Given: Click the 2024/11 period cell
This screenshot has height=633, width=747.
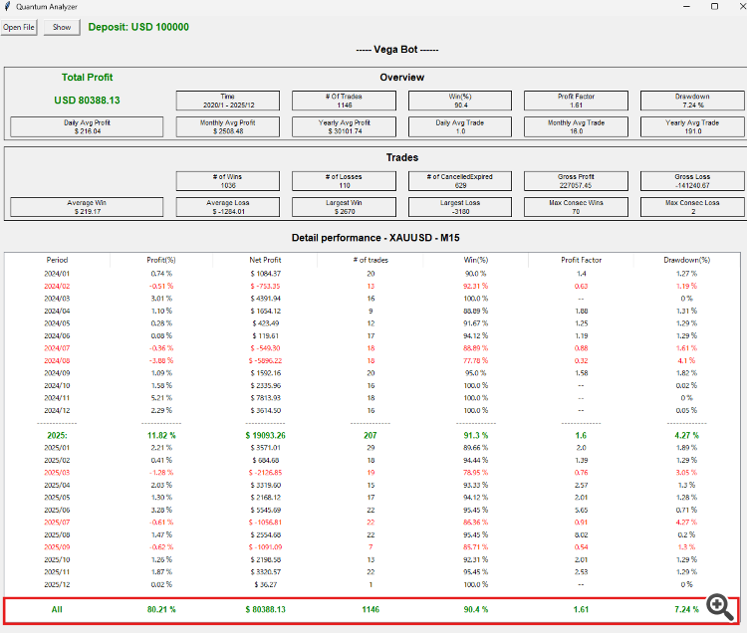Looking at the screenshot, I should pyautogui.click(x=57, y=398).
